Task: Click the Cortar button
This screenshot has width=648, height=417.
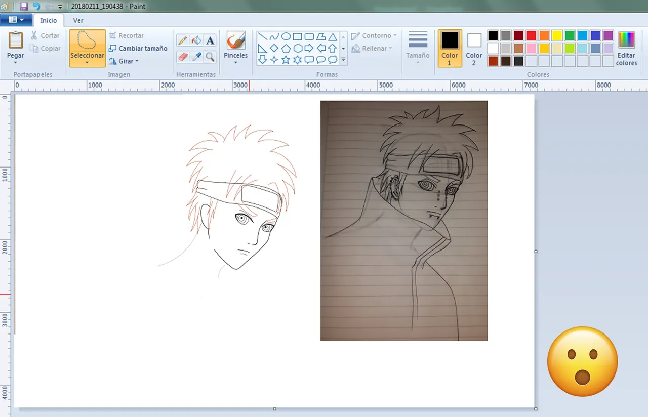Action: (x=45, y=35)
